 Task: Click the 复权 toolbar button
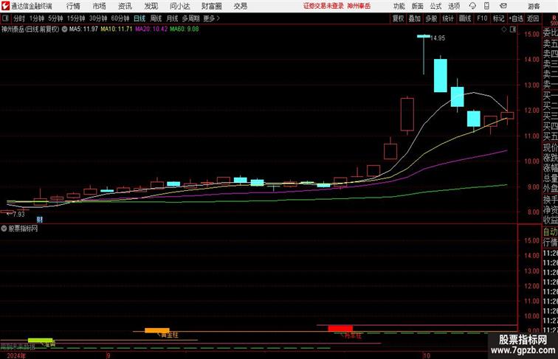tap(399, 18)
